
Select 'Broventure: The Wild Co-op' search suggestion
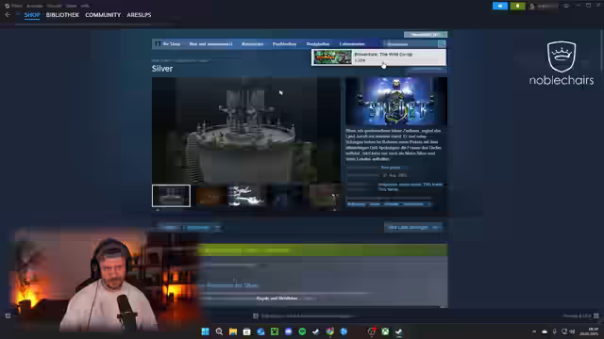coord(379,57)
